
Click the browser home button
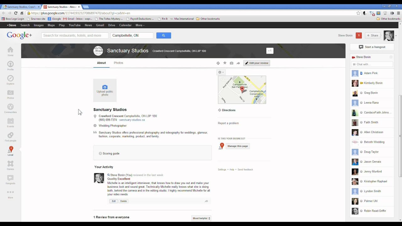pos(22,13)
